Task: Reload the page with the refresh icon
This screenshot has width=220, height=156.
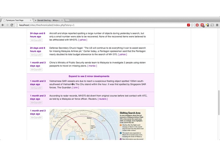Action: pyautogui.click(x=12, y=25)
